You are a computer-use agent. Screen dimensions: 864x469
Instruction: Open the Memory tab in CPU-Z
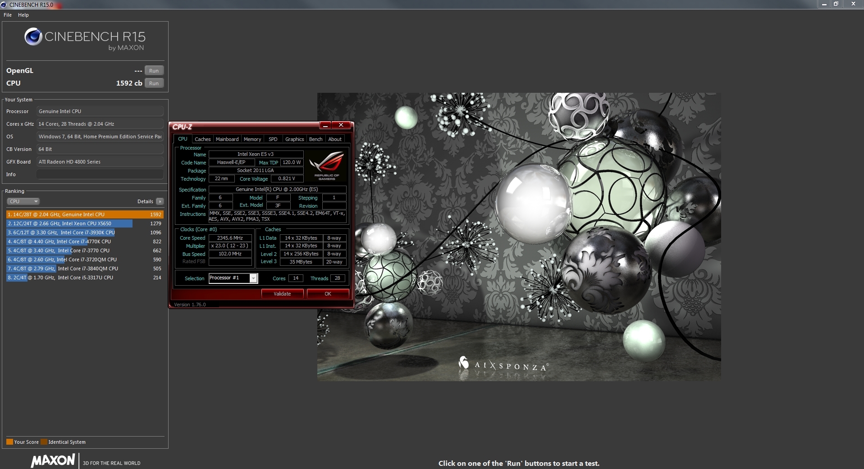coord(252,139)
